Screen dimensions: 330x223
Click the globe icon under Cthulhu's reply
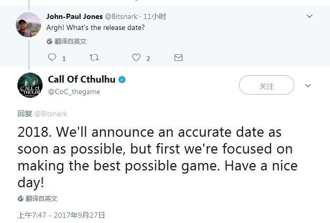click(x=21, y=199)
